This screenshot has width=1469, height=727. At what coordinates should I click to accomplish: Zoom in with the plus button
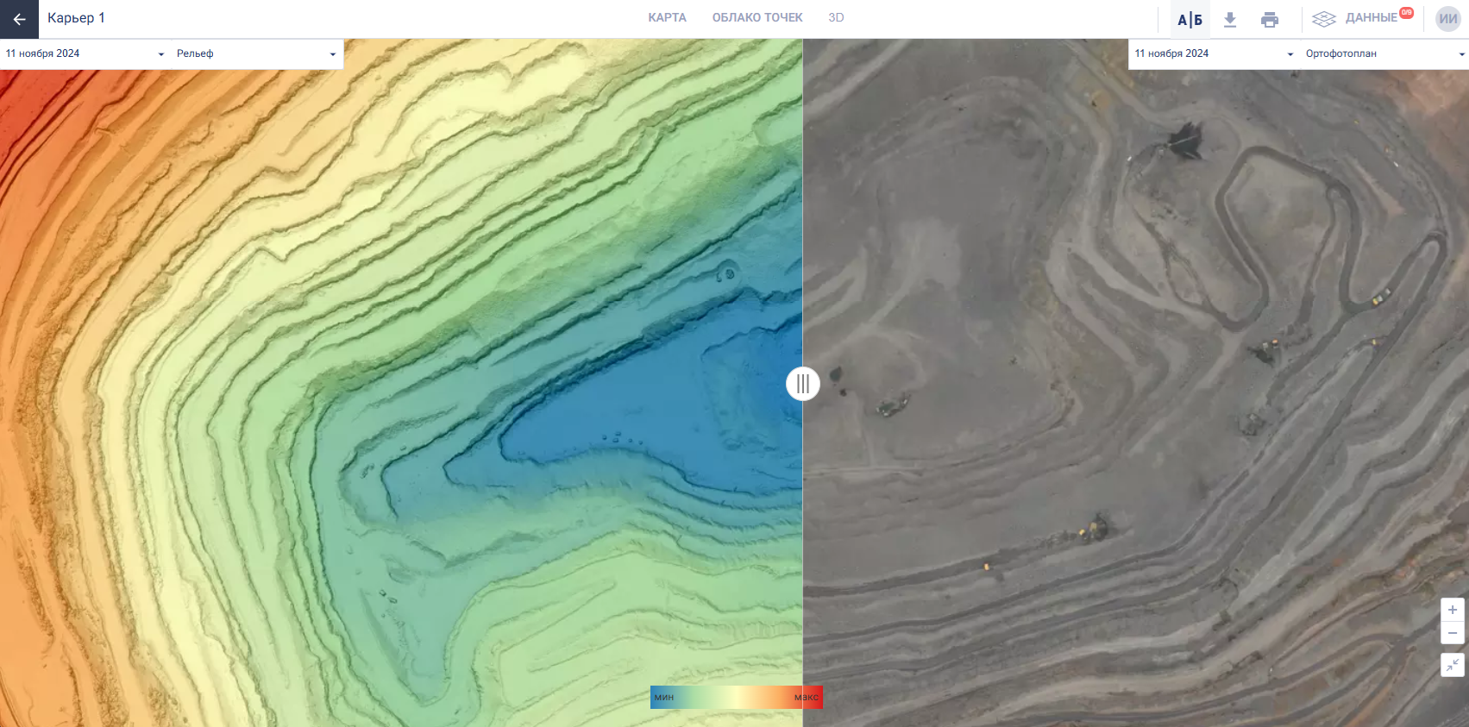coord(1453,610)
